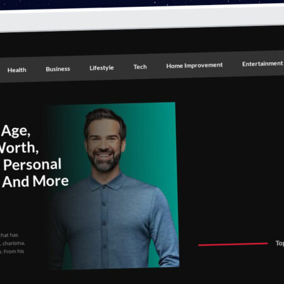This screenshot has width=284, height=284.
Task: Open the Entertainment category
Action: pos(263,64)
